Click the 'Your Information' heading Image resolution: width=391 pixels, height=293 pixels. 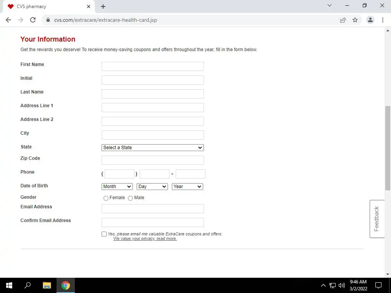(x=48, y=39)
